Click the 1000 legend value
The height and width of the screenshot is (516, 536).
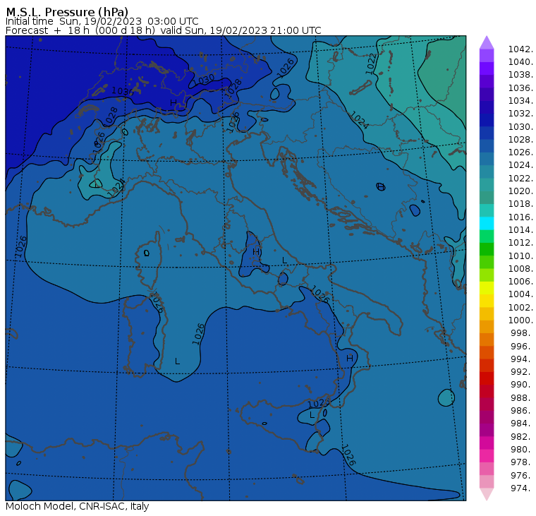(x=520, y=320)
